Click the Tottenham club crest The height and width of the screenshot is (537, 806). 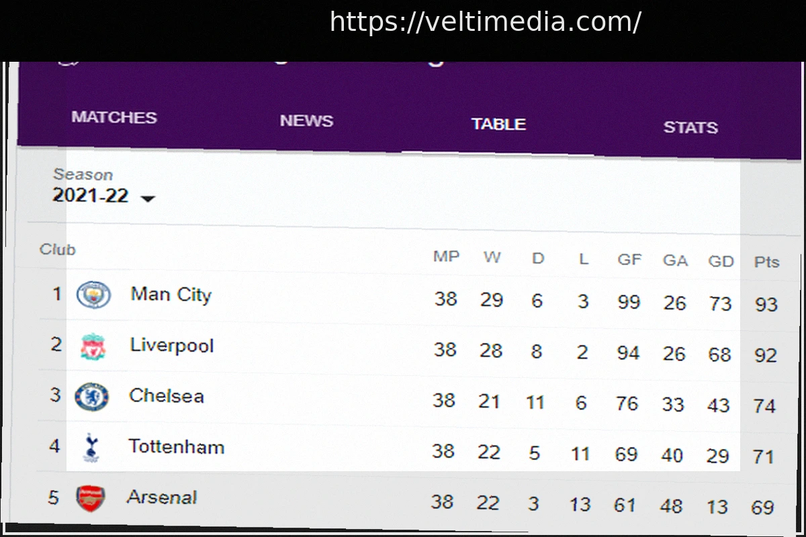[x=91, y=448]
